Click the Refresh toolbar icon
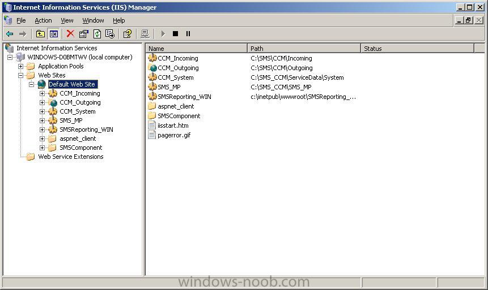Screen dimensions: 488x290 (x=97, y=34)
